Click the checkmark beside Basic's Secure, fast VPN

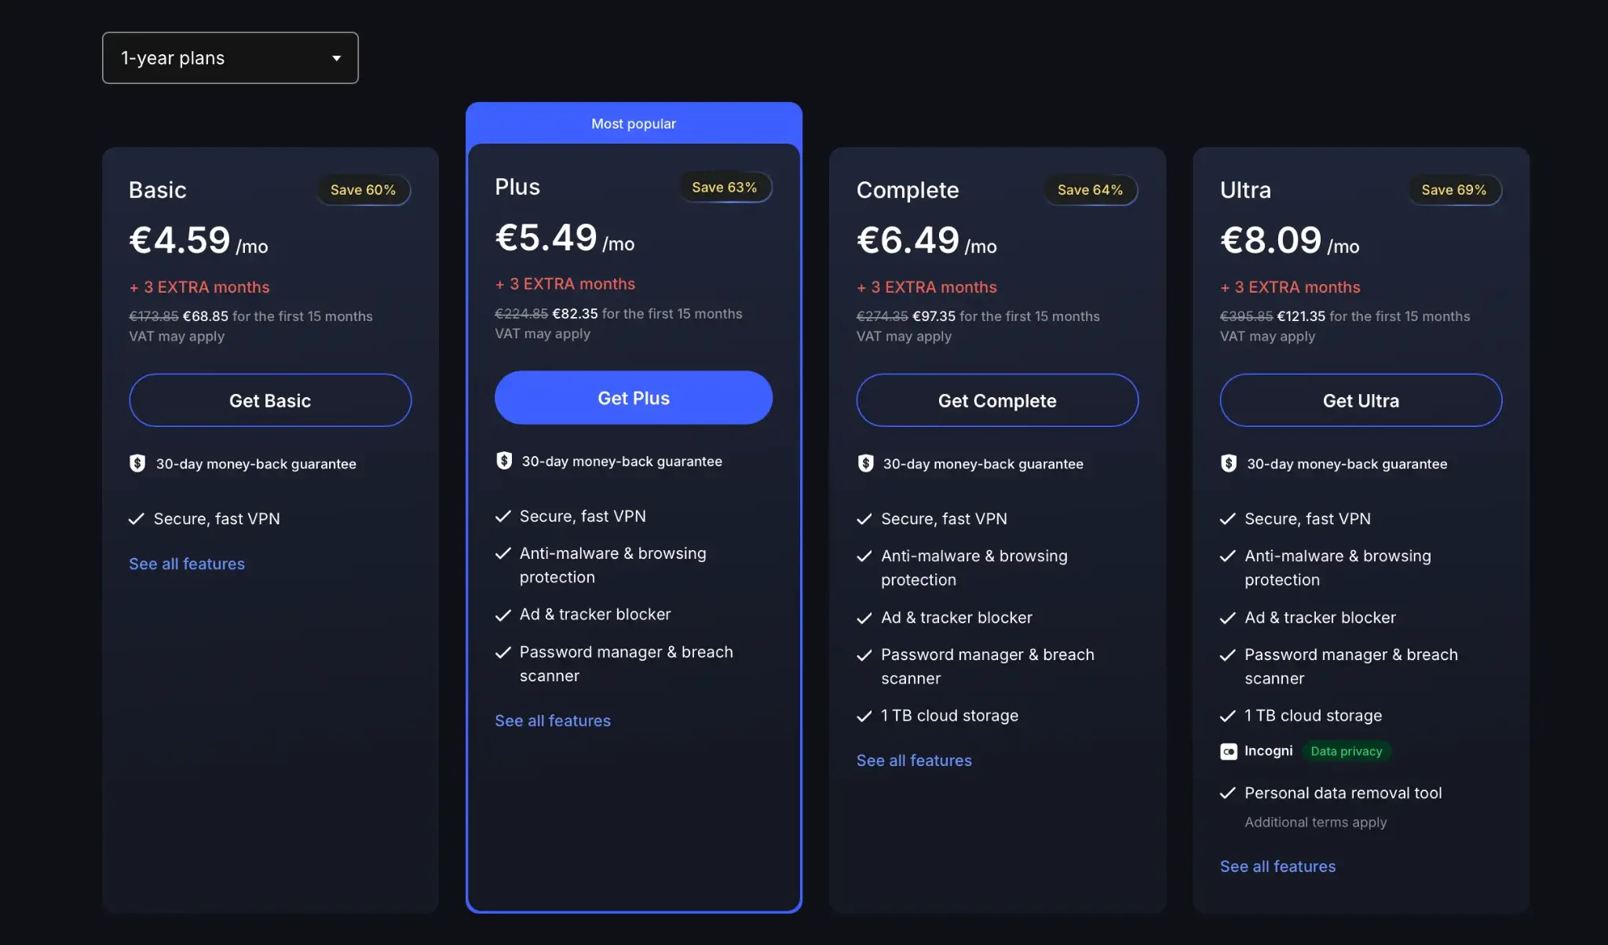tap(137, 519)
